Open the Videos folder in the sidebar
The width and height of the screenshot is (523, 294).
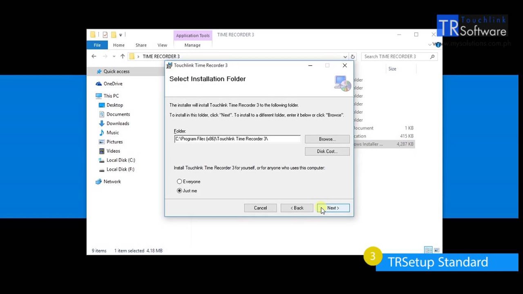pyautogui.click(x=113, y=151)
